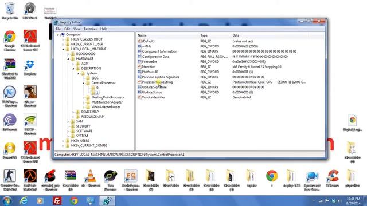367x206 pixels.
Task: Select the SOFTWARE key
Action: (x=84, y=131)
